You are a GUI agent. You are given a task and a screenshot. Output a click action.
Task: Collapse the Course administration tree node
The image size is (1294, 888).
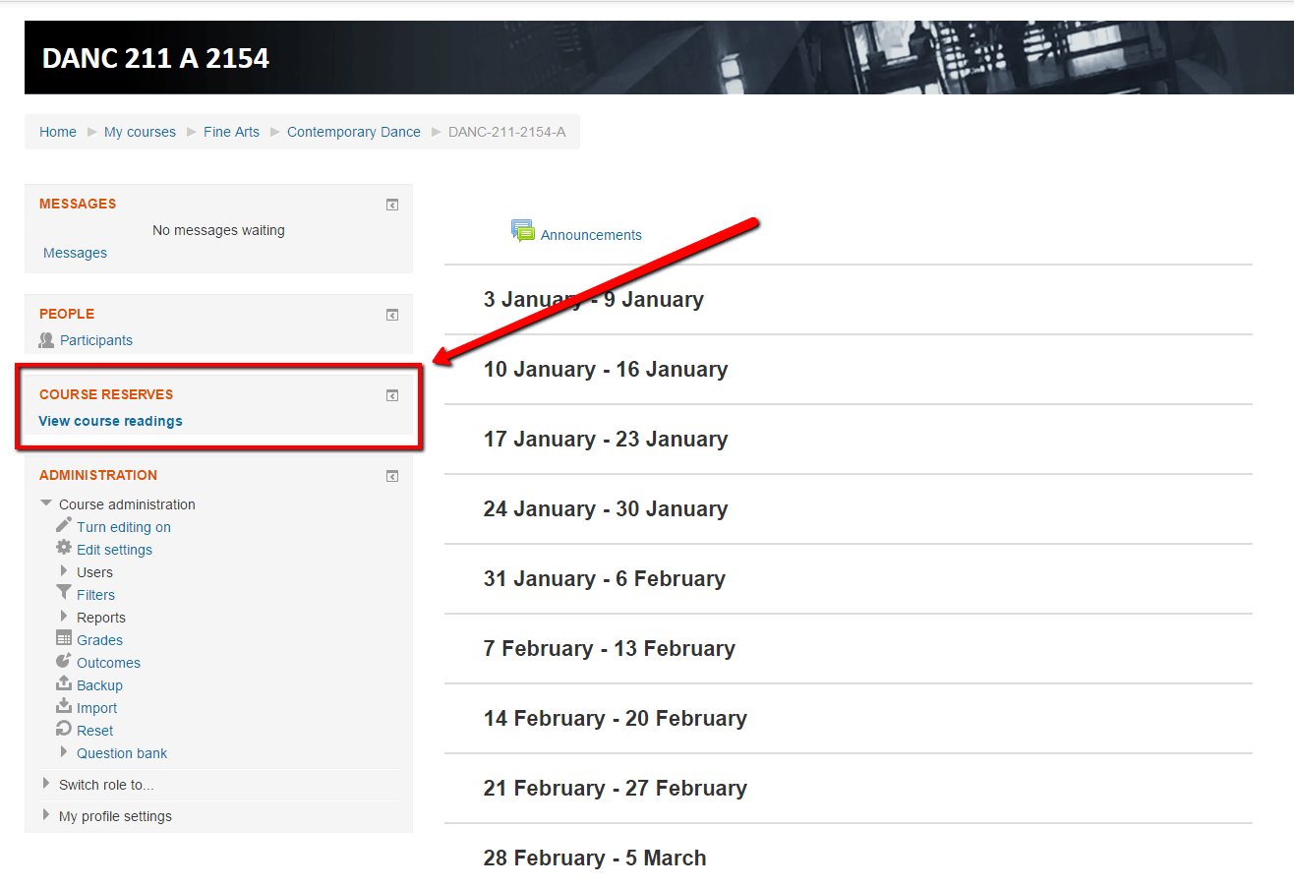click(46, 503)
